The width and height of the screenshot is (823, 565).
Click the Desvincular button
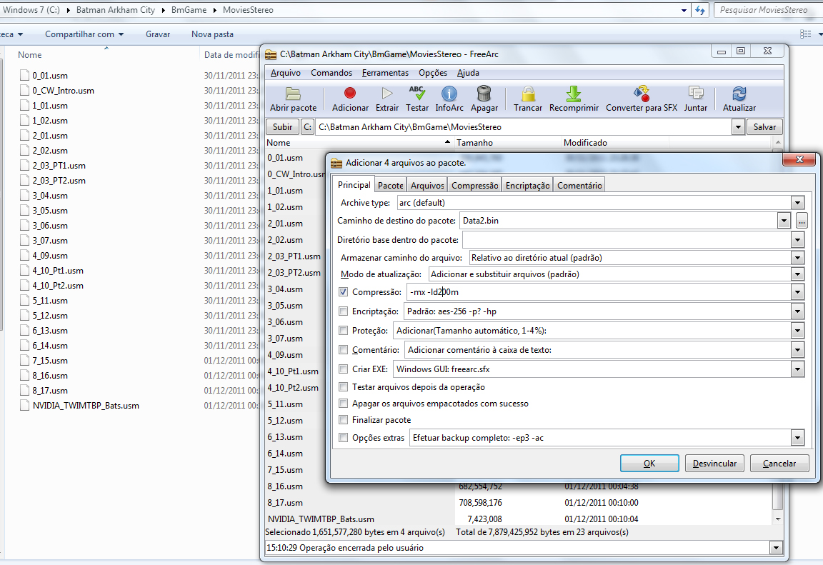pyautogui.click(x=714, y=464)
